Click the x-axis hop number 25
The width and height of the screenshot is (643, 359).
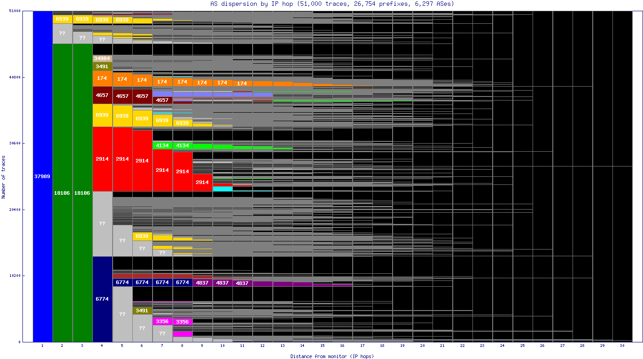coord(522,346)
